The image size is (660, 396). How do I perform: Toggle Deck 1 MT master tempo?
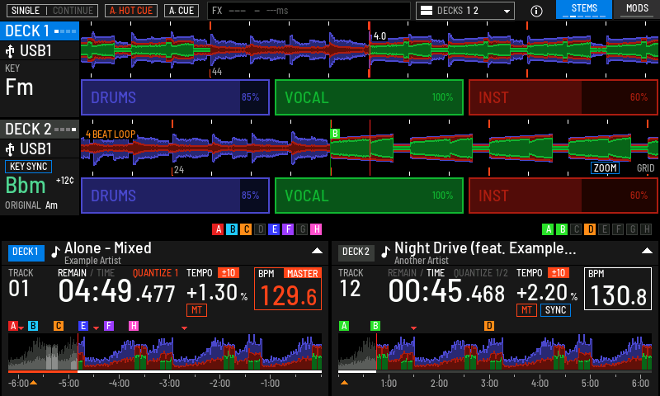pyautogui.click(x=196, y=310)
